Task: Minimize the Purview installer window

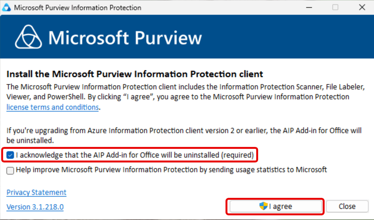Action: coord(309,8)
